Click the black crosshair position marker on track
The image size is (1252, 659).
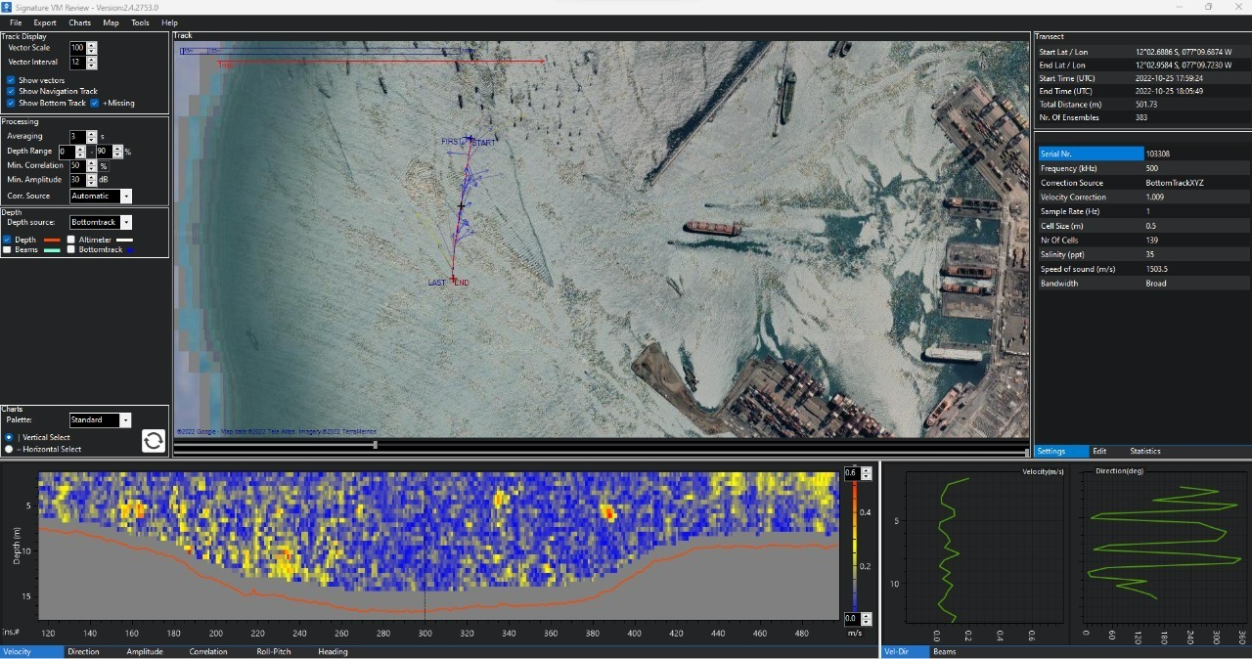[461, 205]
